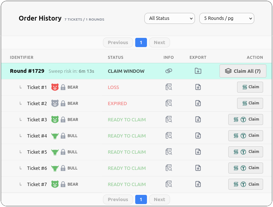Click the green bull icon on Ticket #4
273x207 pixels.
55,136
